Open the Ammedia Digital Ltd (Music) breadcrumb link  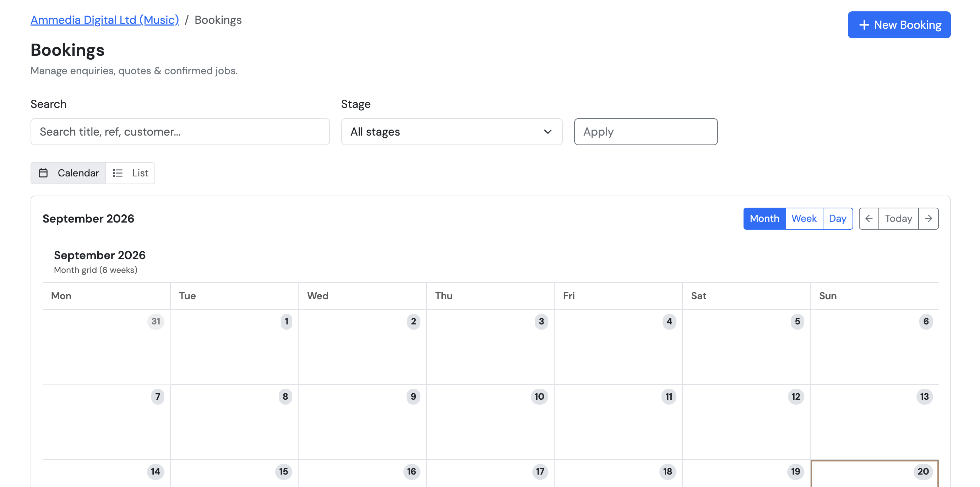[105, 20]
